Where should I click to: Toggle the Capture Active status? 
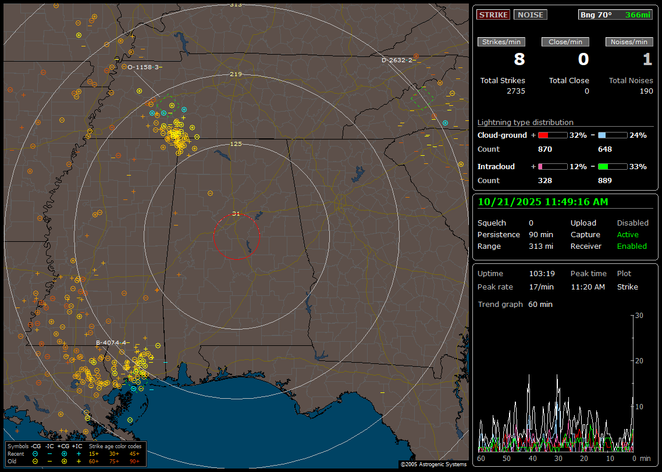click(x=628, y=235)
